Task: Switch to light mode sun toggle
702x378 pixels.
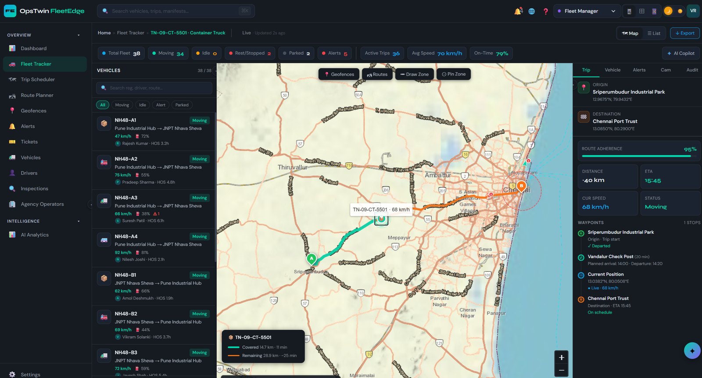Action: point(680,11)
